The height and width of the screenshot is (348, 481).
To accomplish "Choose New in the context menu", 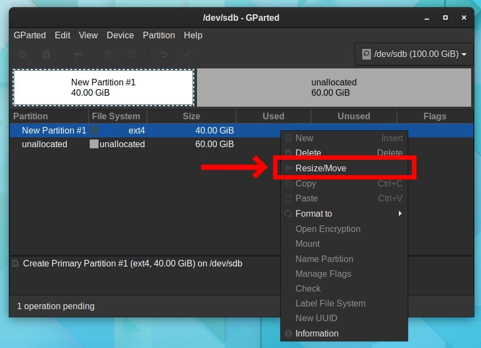I will click(x=344, y=138).
